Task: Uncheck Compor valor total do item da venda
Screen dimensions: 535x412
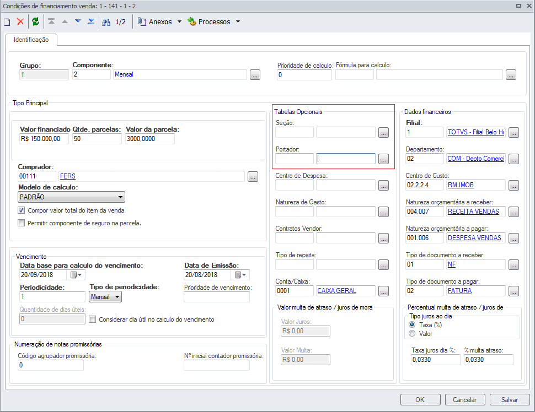Action: pos(21,210)
